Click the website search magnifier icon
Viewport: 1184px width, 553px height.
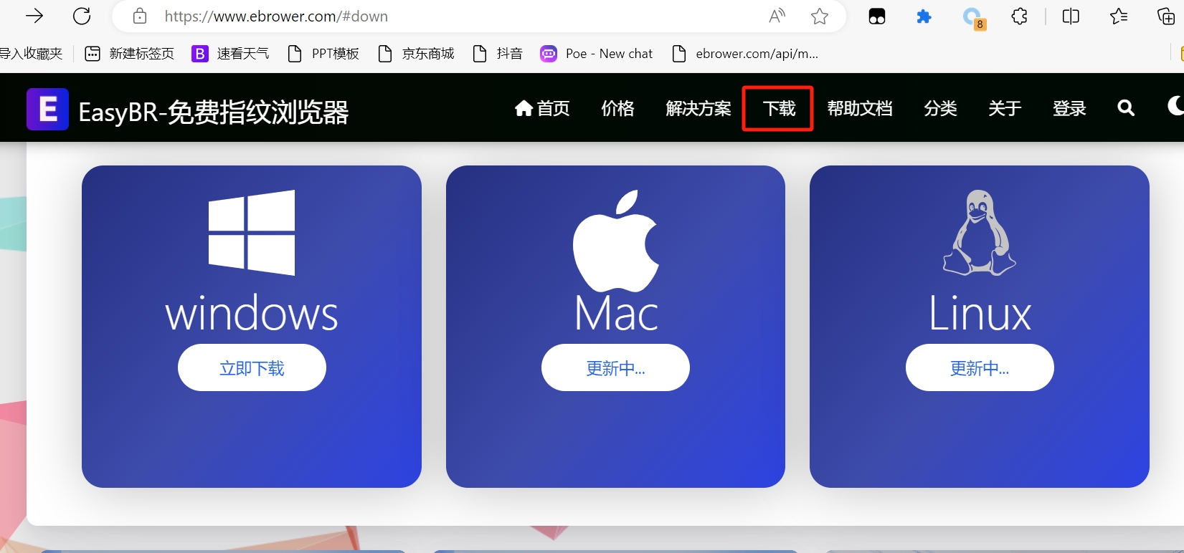pyautogui.click(x=1126, y=108)
